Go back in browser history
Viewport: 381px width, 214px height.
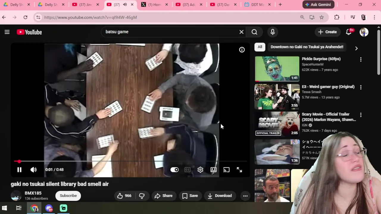coord(4,17)
